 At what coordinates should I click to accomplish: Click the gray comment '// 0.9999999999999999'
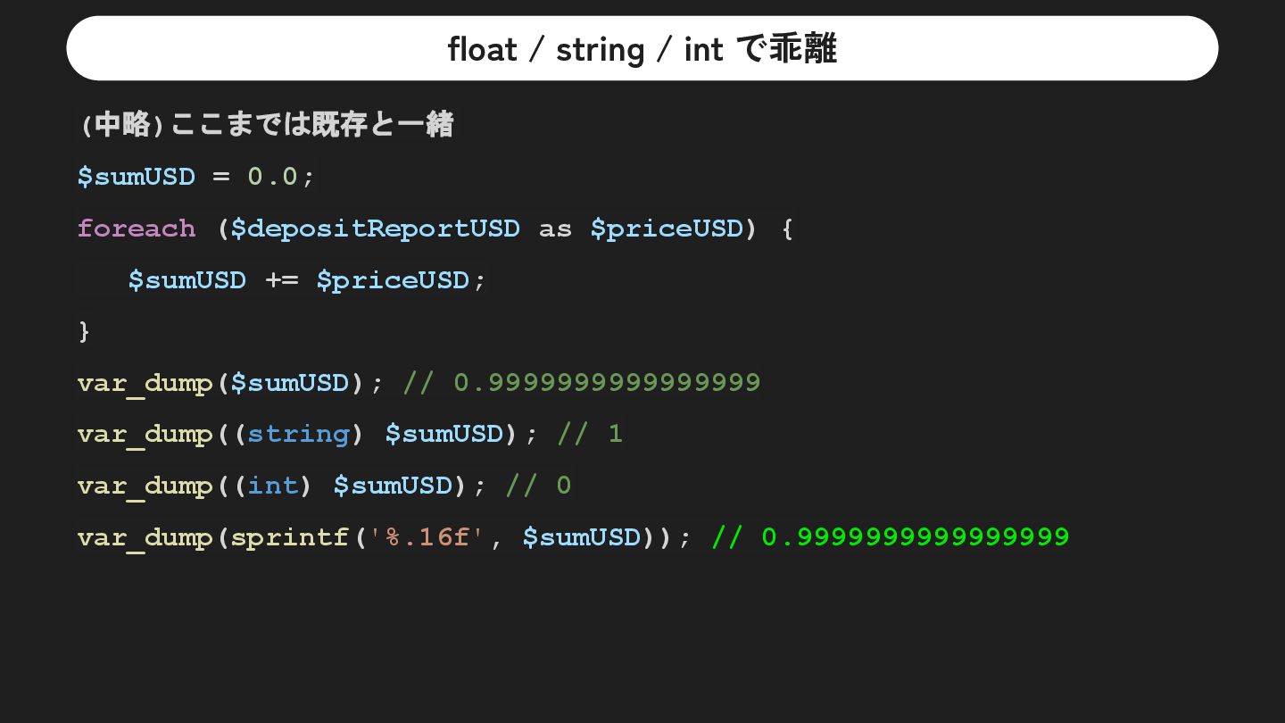tap(582, 383)
